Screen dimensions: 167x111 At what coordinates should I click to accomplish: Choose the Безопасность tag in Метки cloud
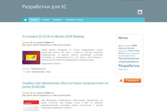(123, 51)
